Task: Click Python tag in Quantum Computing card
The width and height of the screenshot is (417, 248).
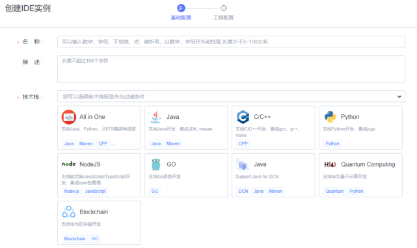Action: tap(356, 191)
